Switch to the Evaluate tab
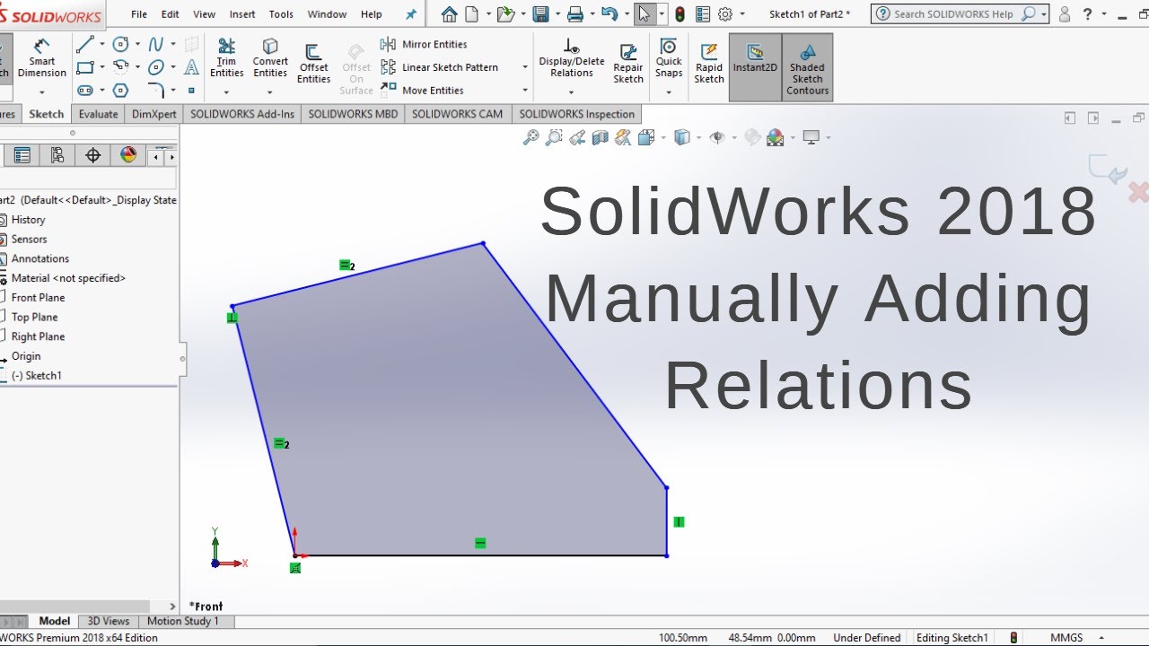 (x=98, y=114)
